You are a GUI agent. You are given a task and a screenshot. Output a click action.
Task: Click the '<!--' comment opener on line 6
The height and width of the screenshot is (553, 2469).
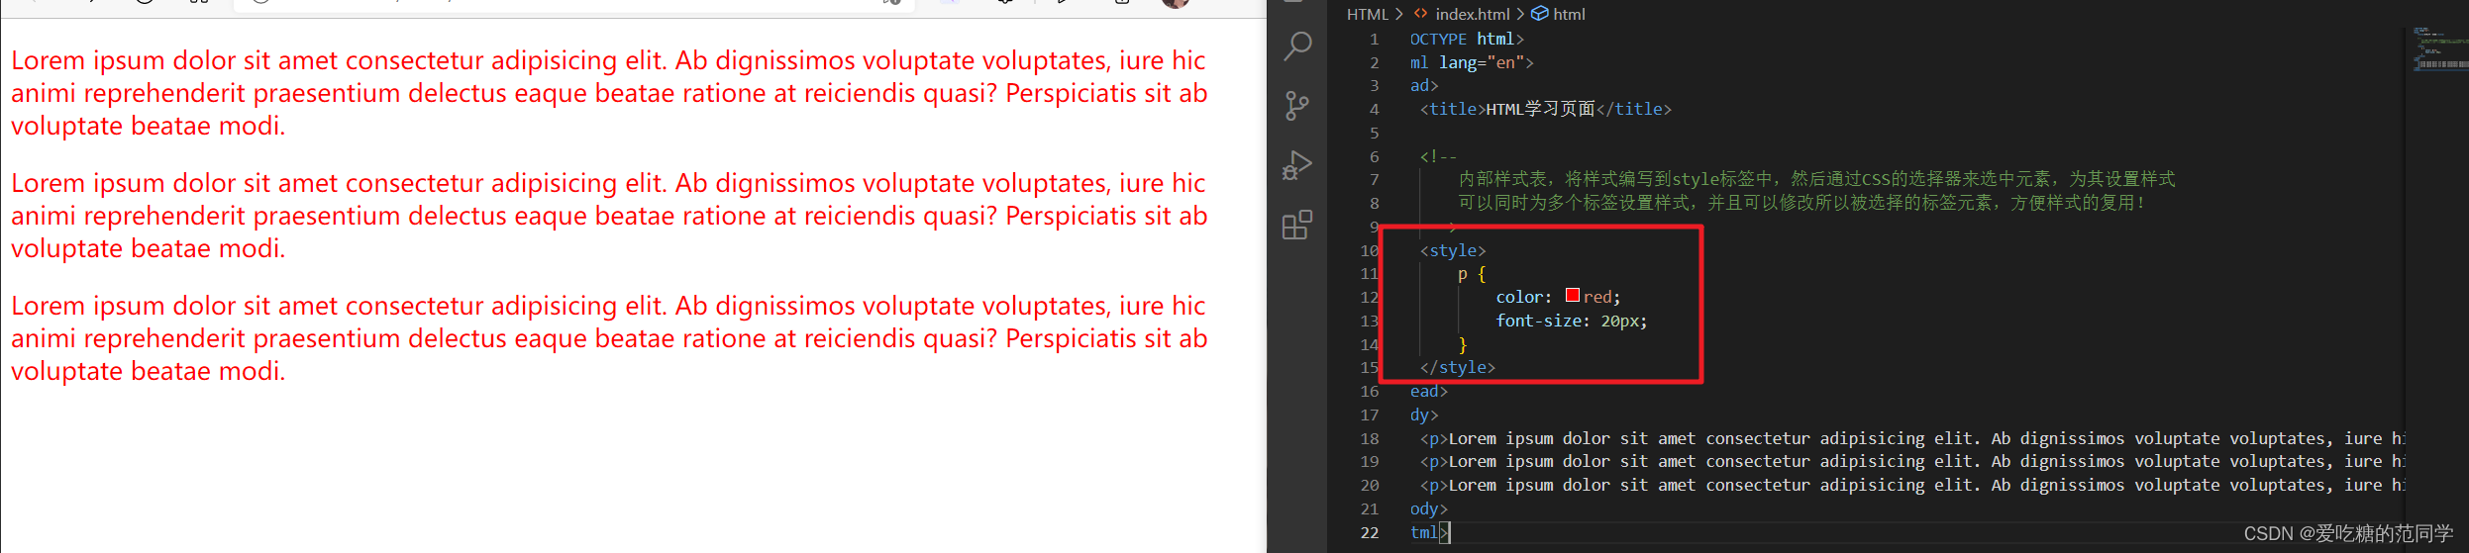1438,156
